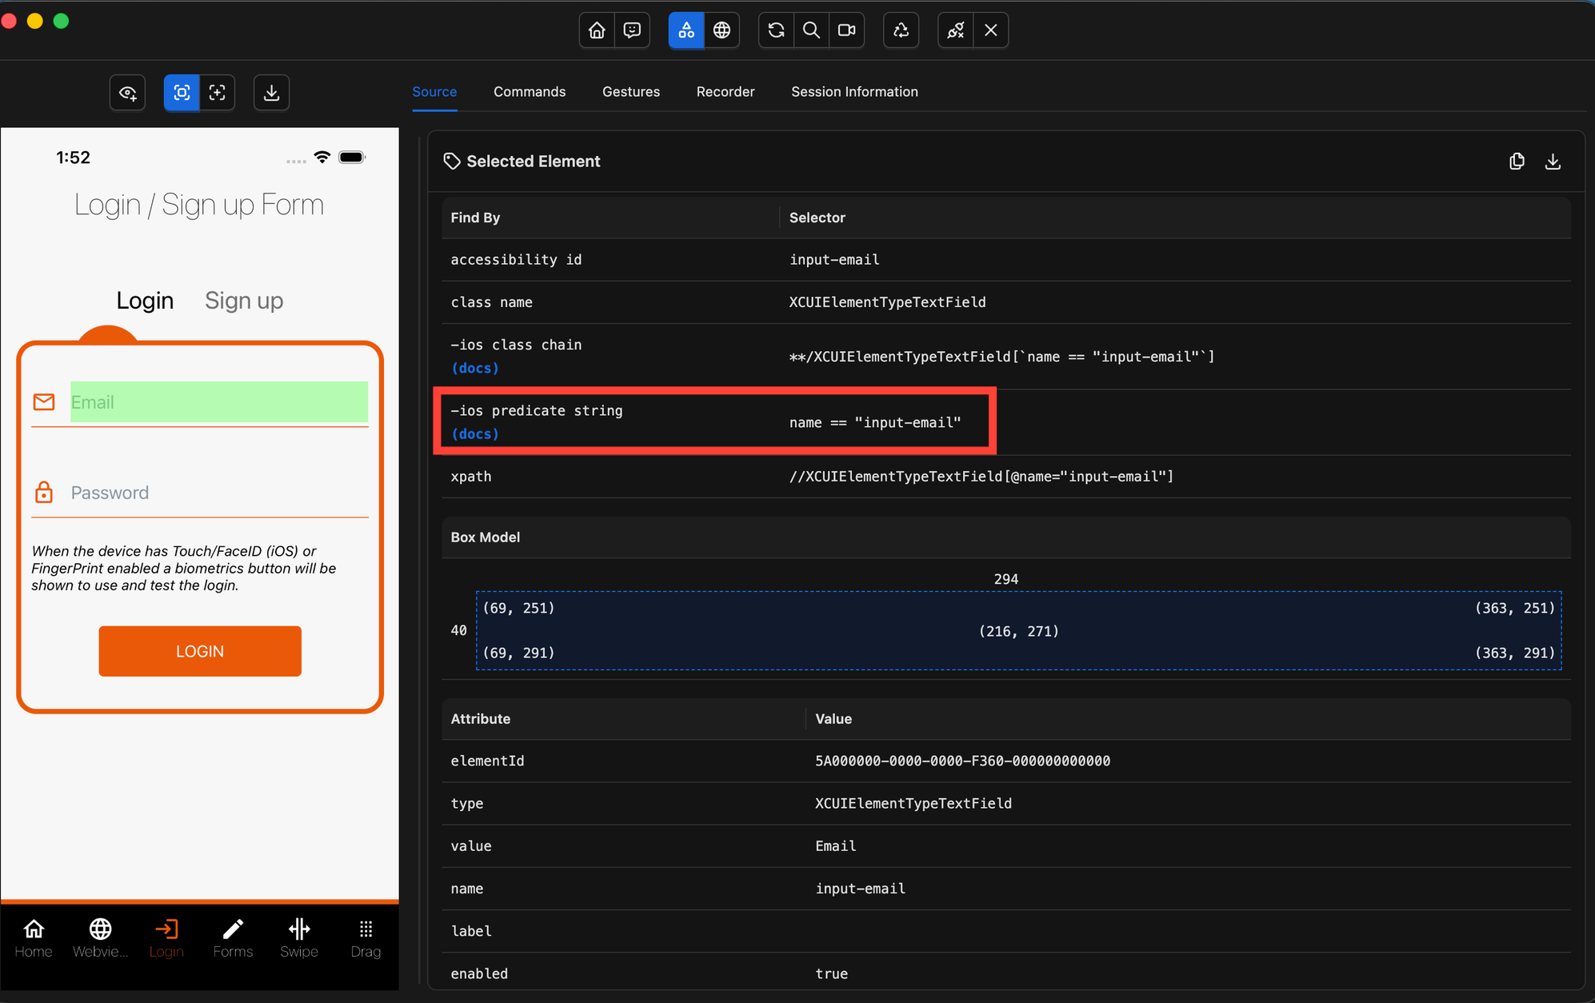Open the Commands tab

point(529,92)
